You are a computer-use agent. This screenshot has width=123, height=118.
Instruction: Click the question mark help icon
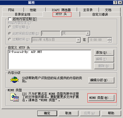coord(115,2)
